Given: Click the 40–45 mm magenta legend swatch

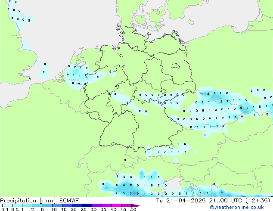Looking at the screenshot, I should pos(117,205).
